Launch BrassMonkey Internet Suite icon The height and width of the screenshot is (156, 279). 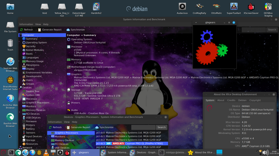pyautogui.click(x=10, y=83)
